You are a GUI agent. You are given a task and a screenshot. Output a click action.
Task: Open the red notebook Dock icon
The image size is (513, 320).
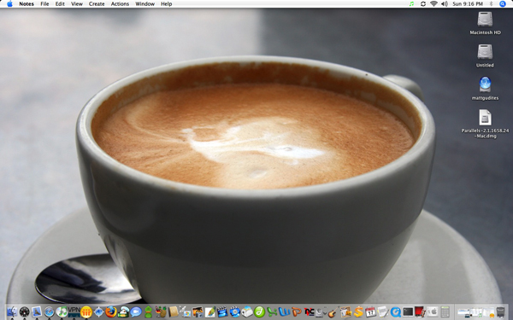(420, 311)
